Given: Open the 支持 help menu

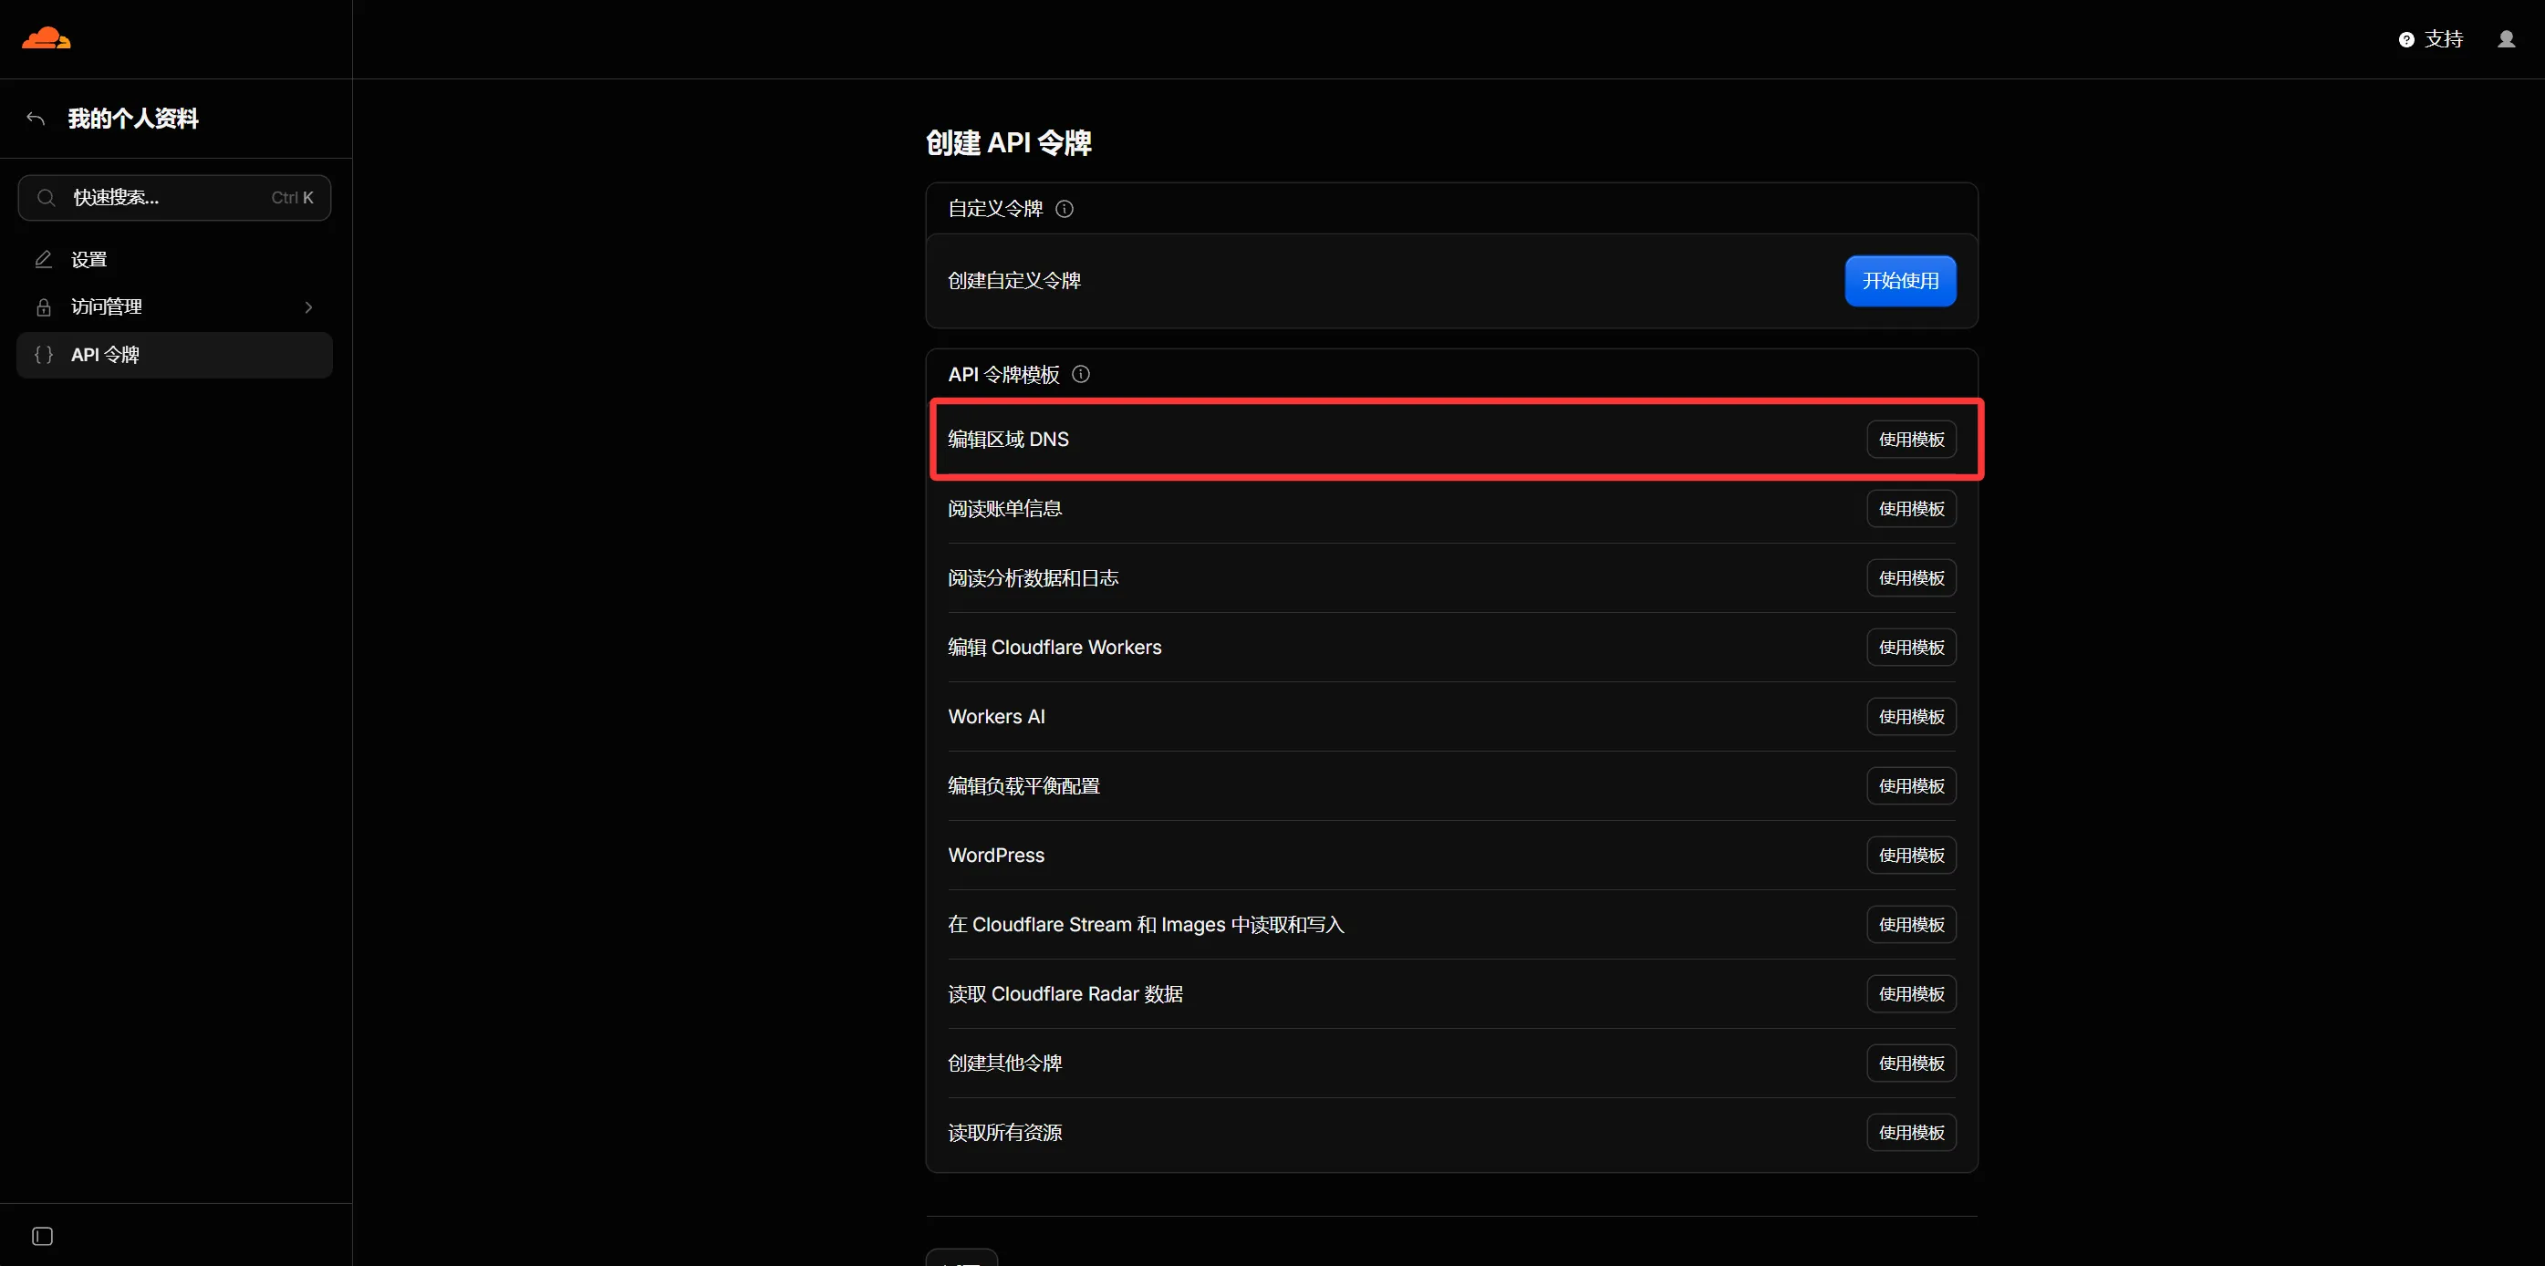Looking at the screenshot, I should tap(2430, 38).
